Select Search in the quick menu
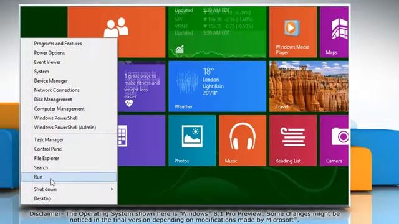This screenshot has height=224, width=399. 69,167
